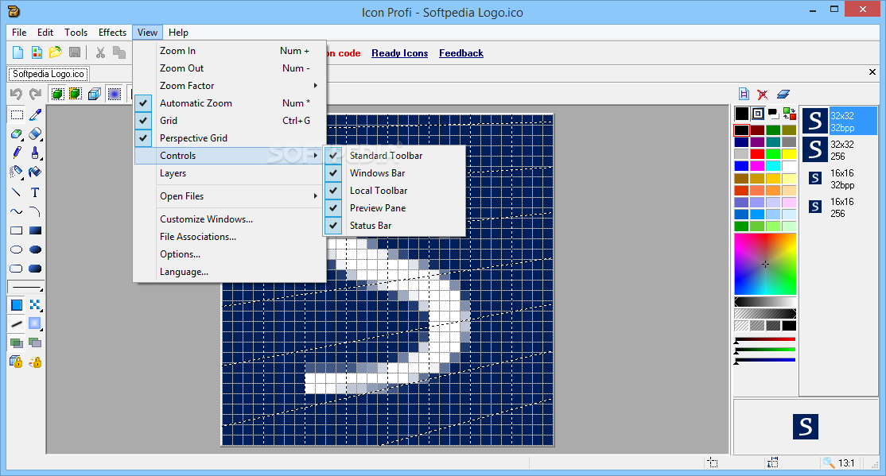Viewport: 886px width, 476px height.
Task: Expand the Zoom Factor submenu
Action: tap(230, 86)
